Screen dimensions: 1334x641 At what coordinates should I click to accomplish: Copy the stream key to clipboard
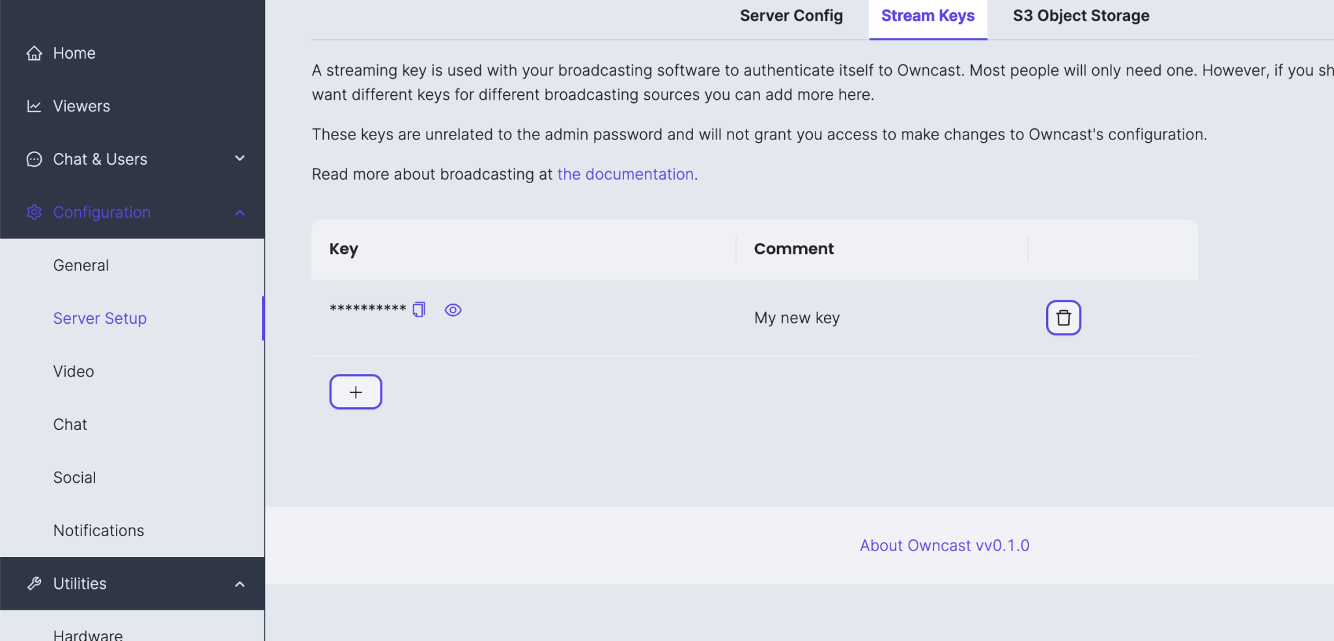tap(419, 309)
